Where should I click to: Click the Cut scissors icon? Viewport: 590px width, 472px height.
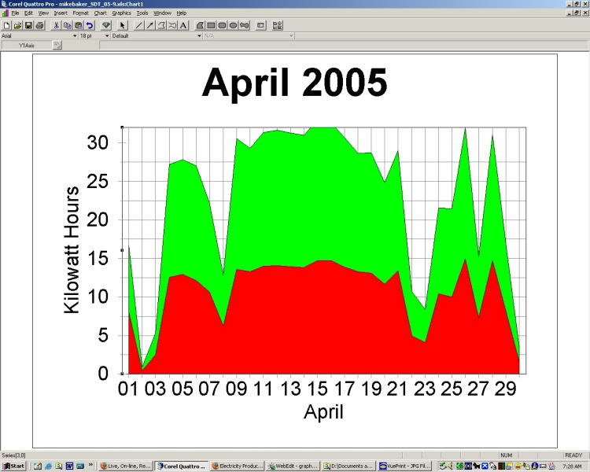[x=57, y=25]
